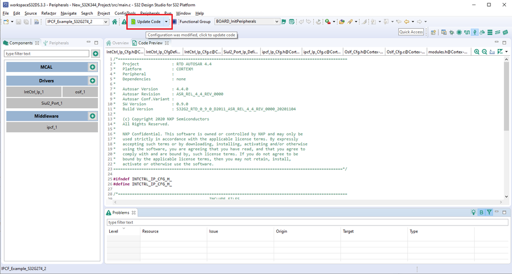512x274 pixels.
Task: Toggle the funnel filter icon in Problems
Action: (x=489, y=212)
